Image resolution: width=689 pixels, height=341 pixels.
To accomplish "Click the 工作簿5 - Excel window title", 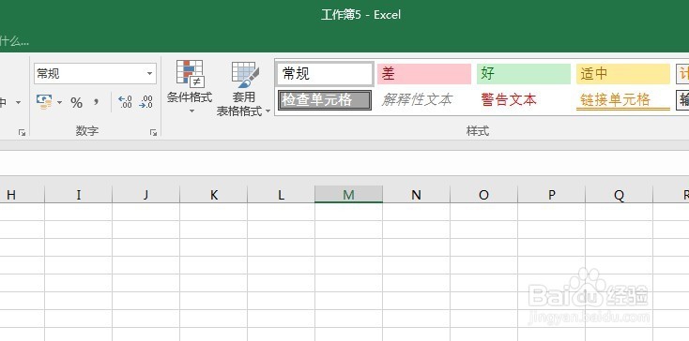I will 360,15.
